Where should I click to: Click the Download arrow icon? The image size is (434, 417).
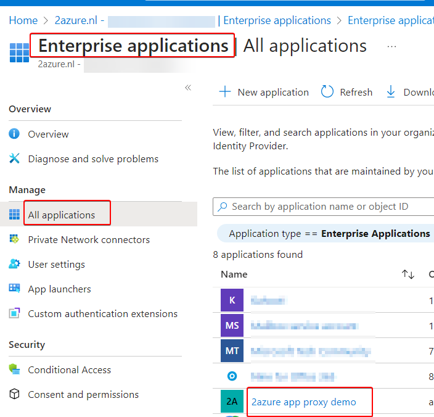click(x=391, y=91)
